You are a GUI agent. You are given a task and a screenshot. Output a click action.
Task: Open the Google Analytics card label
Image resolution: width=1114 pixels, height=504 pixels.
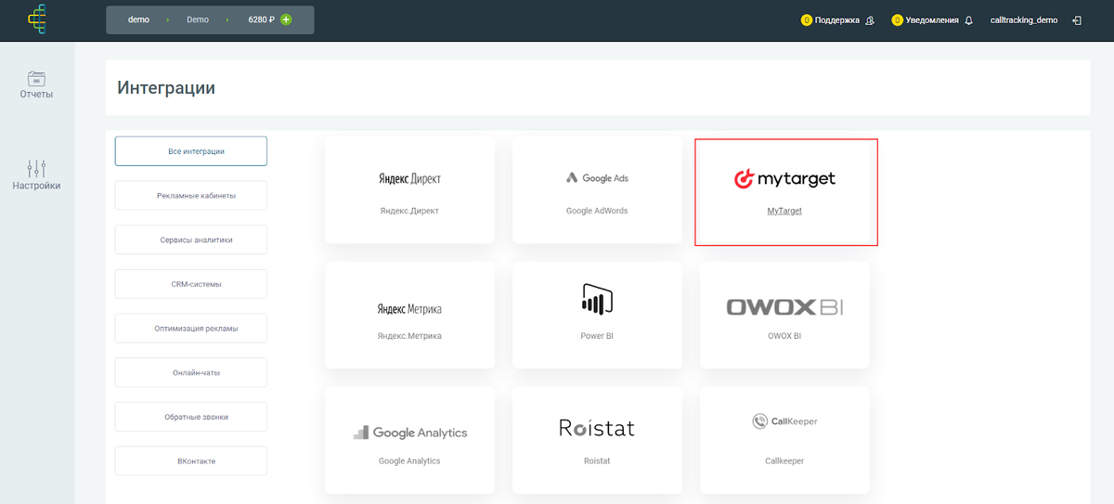409,460
